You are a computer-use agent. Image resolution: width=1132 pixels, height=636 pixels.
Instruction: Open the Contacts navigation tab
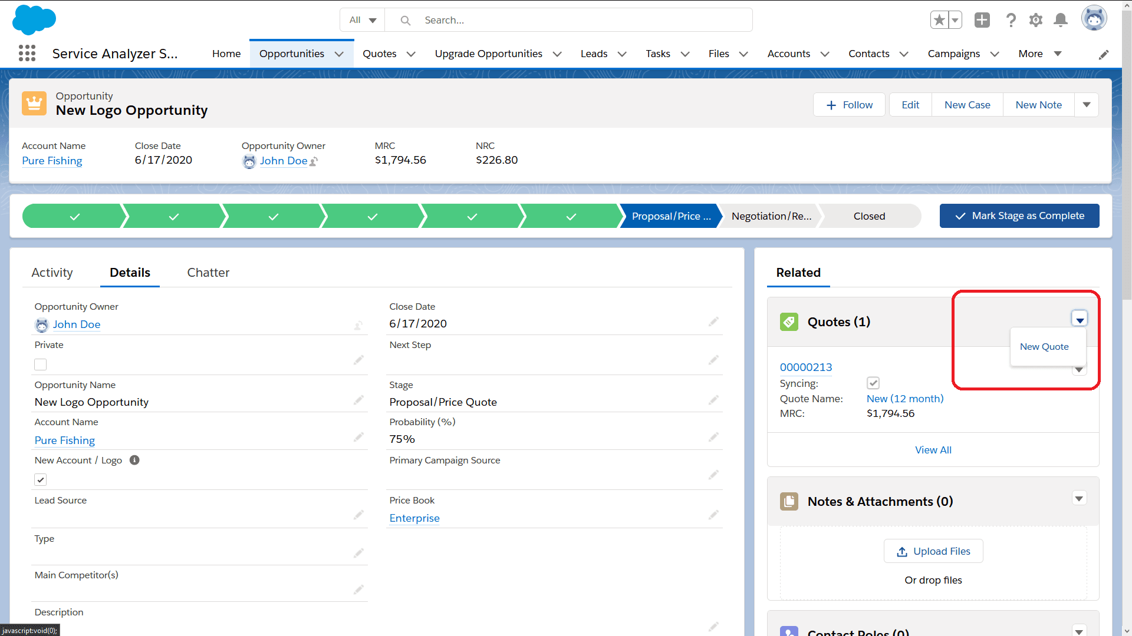[x=868, y=54]
